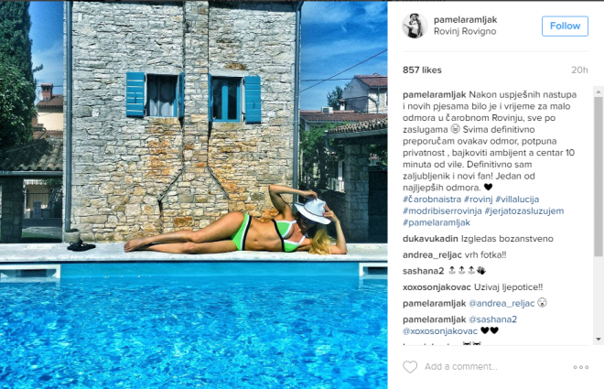Open the #rovinj hashtag
This screenshot has width=604, height=389.
(x=478, y=200)
